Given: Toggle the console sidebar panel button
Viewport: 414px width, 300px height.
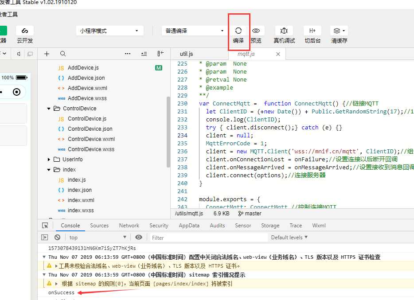Looking at the screenshot, I should tap(45, 237).
